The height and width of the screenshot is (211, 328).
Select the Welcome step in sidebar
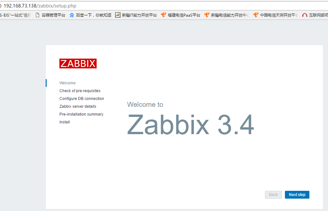point(68,83)
